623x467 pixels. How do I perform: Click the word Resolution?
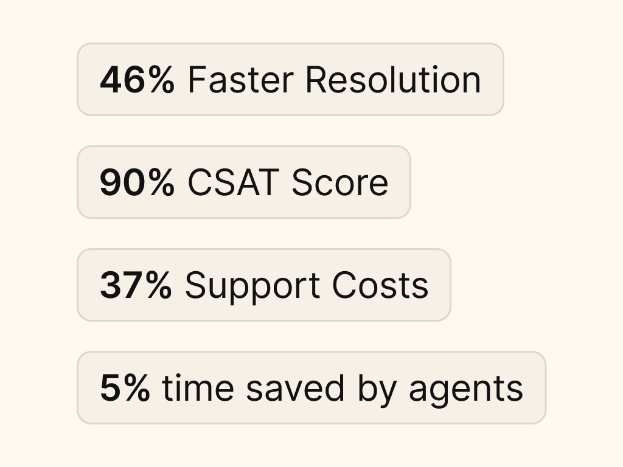[394, 80]
